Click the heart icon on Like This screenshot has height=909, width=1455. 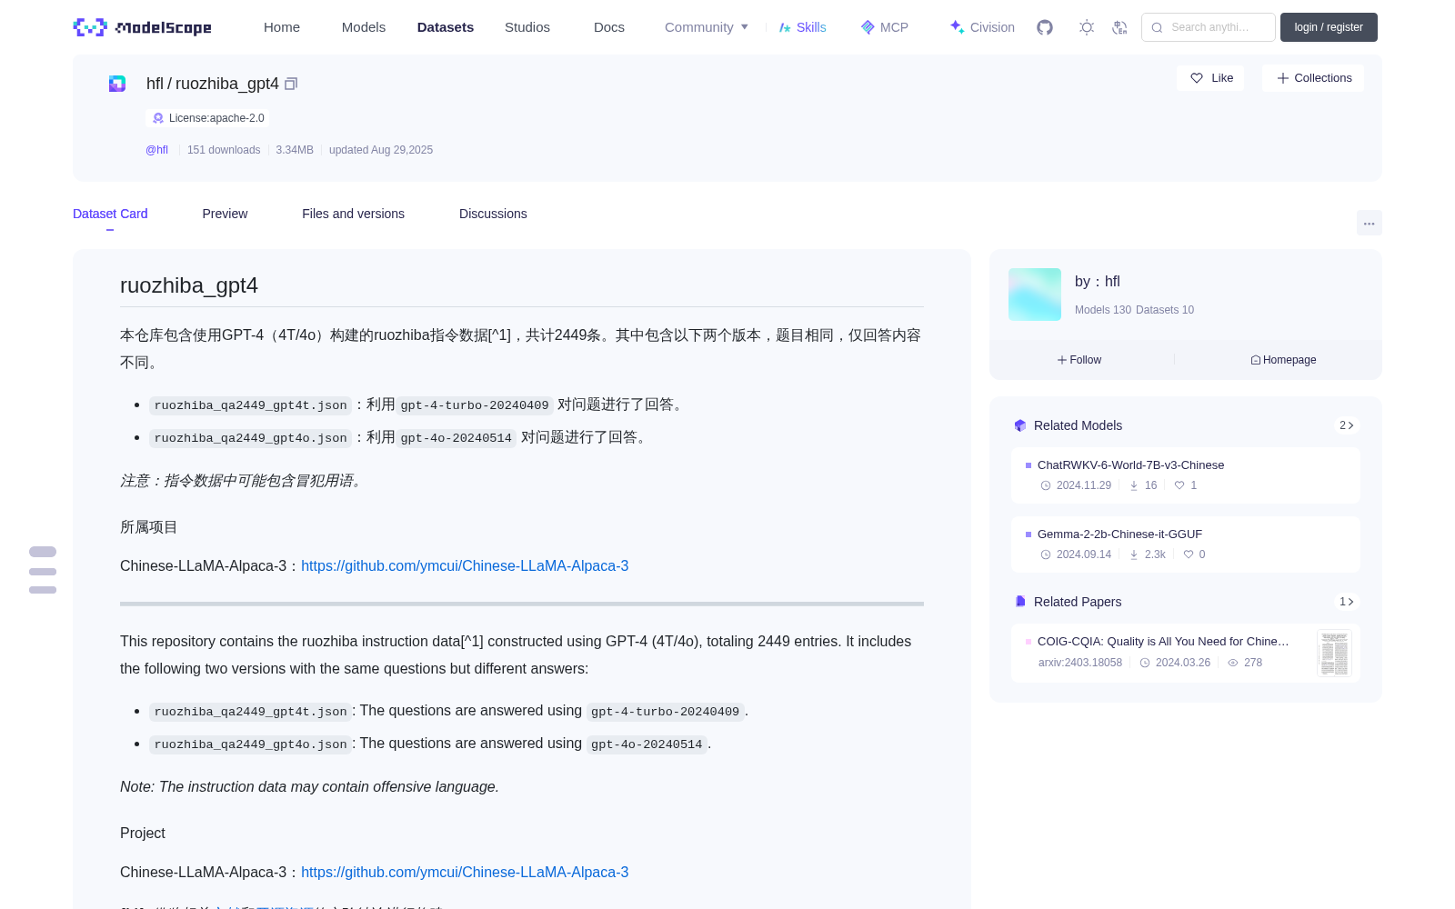click(x=1197, y=78)
